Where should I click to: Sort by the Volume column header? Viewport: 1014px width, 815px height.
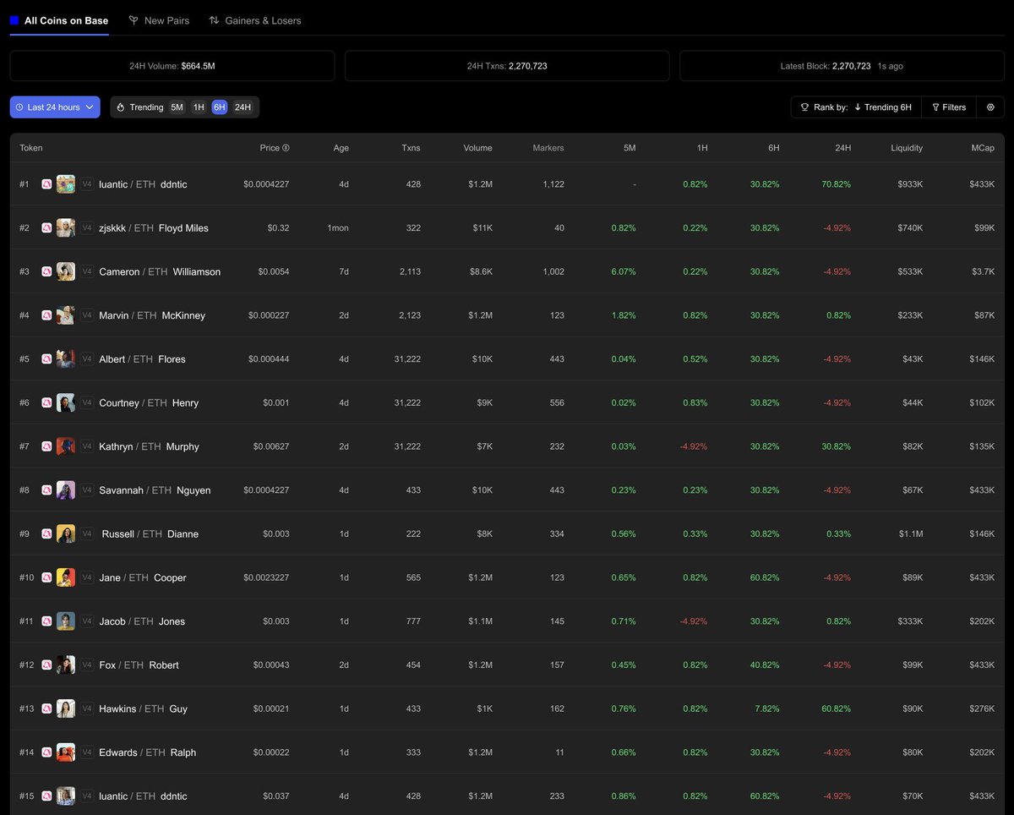[x=477, y=148]
